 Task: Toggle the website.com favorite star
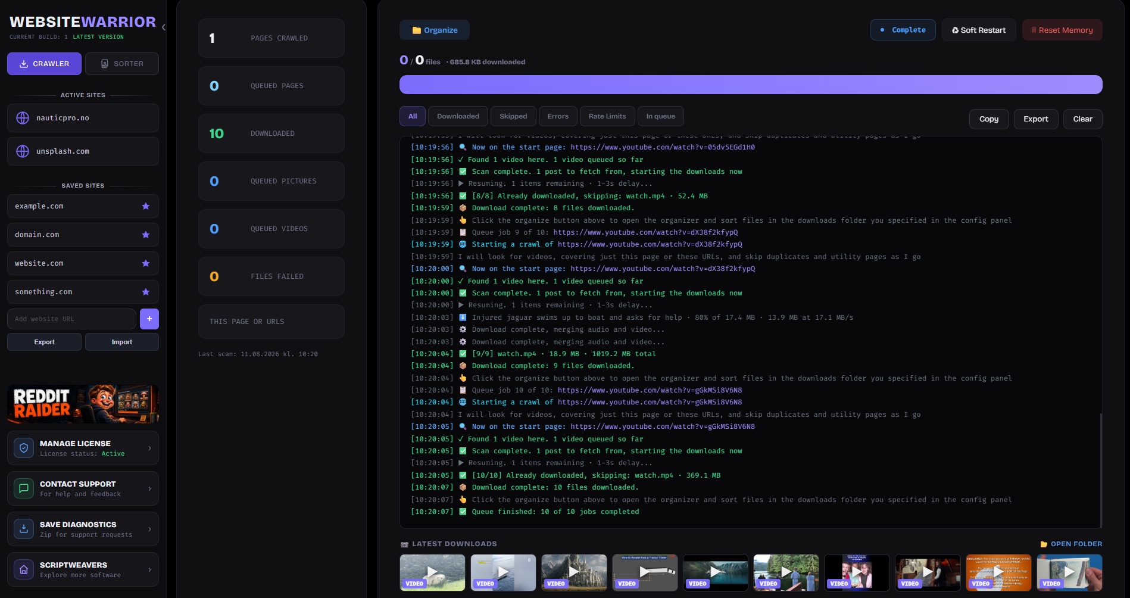(x=146, y=263)
